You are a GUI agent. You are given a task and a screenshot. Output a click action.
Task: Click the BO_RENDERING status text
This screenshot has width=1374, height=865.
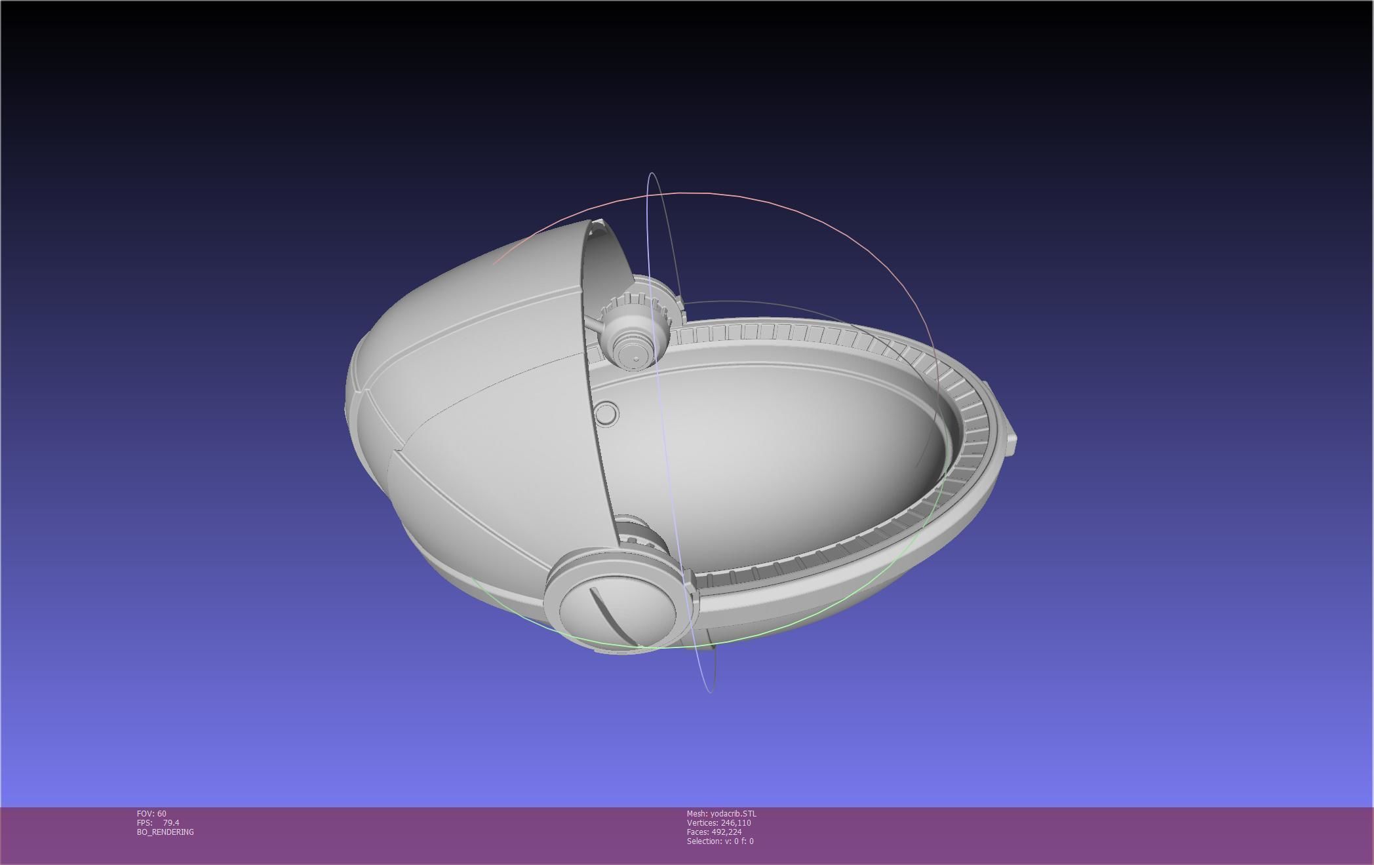point(165,832)
